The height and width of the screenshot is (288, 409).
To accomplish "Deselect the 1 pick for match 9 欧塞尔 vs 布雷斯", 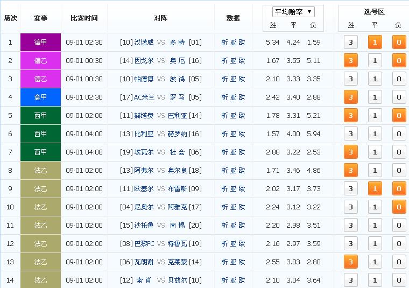I will (x=375, y=189).
